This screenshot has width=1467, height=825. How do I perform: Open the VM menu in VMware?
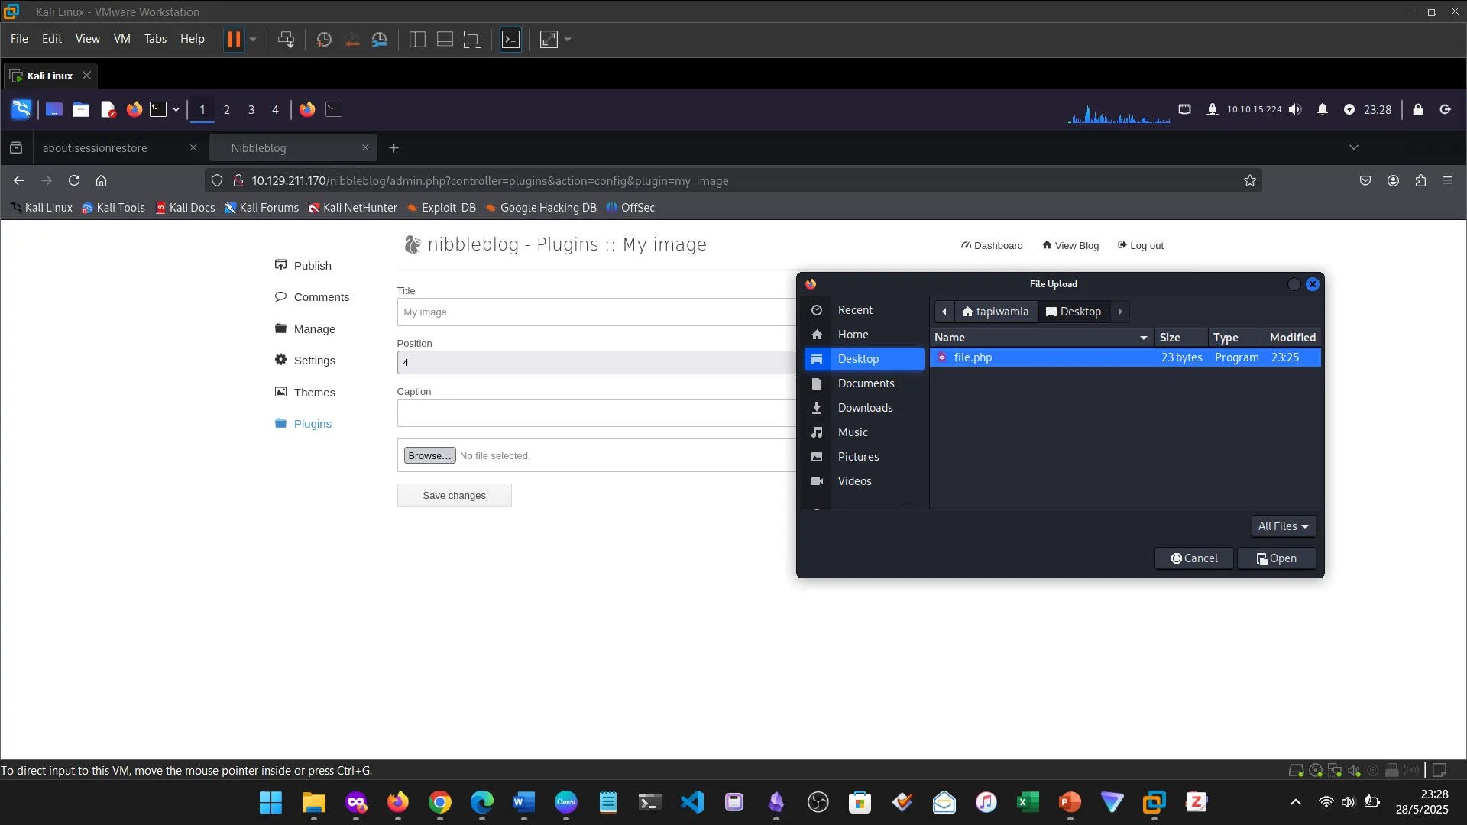pyautogui.click(x=121, y=39)
